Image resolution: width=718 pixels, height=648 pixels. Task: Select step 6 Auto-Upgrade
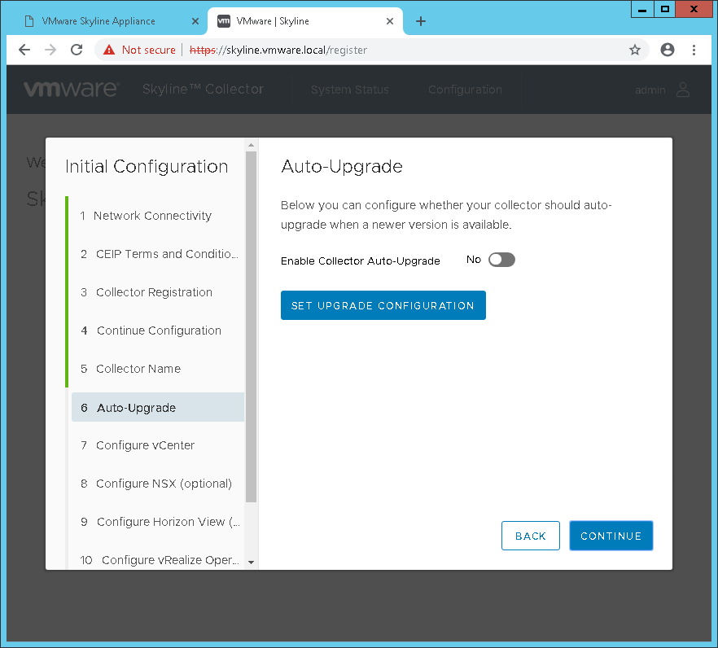(158, 407)
